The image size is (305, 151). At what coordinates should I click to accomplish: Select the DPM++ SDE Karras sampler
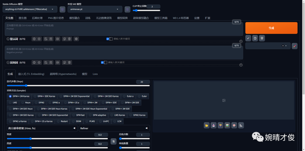45,96
